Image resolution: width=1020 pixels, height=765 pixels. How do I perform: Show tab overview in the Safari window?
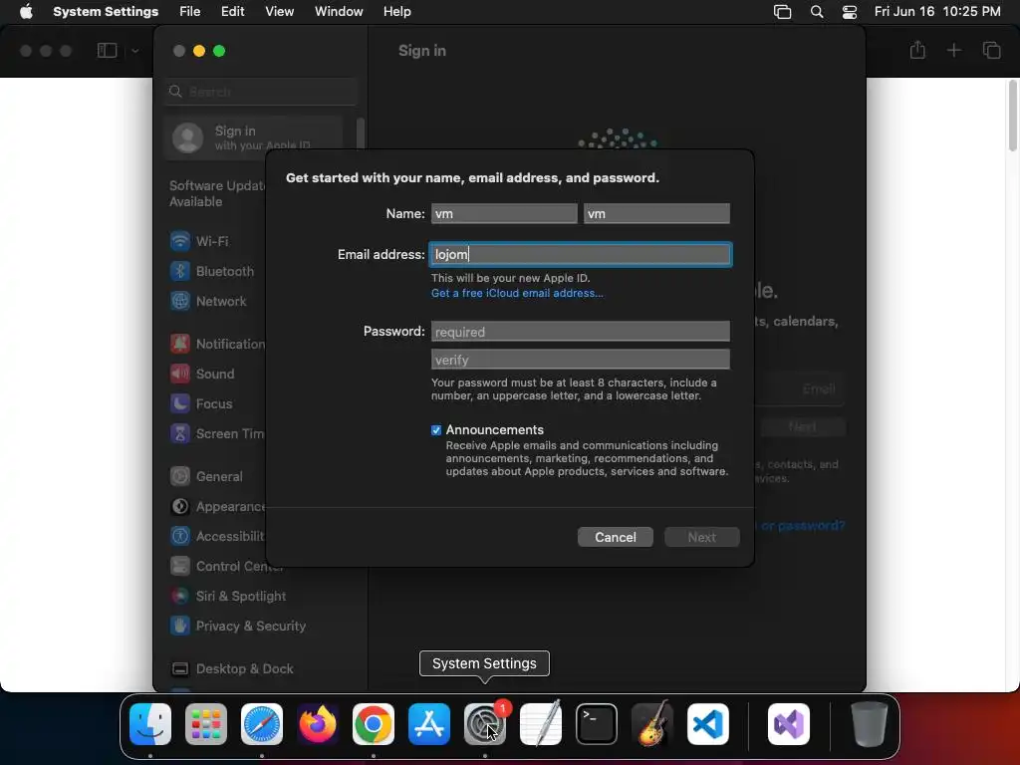(992, 50)
